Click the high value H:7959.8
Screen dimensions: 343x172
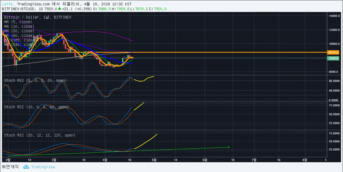pyautogui.click(x=121, y=9)
